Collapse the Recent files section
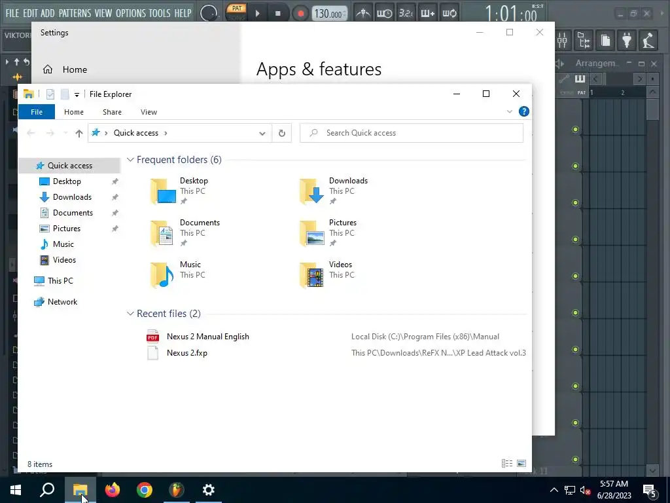Image resolution: width=670 pixels, height=503 pixels. (130, 314)
